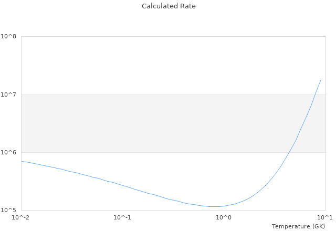The image size is (336, 252).
Task: Click the 10^0 x-axis tick label
Action: 224,217
